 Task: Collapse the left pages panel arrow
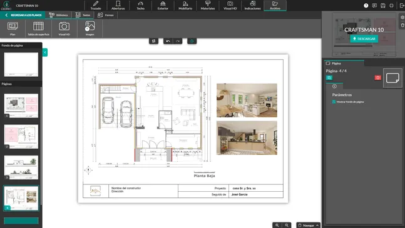tap(44, 52)
